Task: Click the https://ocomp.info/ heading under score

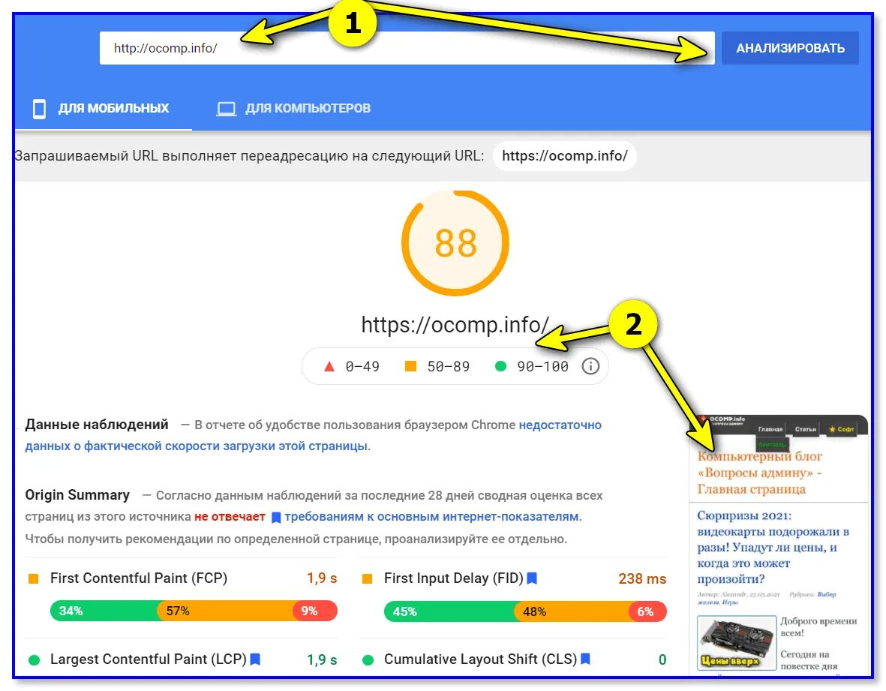Action: pyautogui.click(x=455, y=325)
